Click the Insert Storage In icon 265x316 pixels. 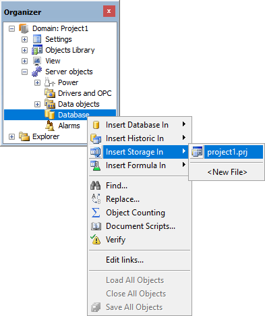[x=96, y=152]
